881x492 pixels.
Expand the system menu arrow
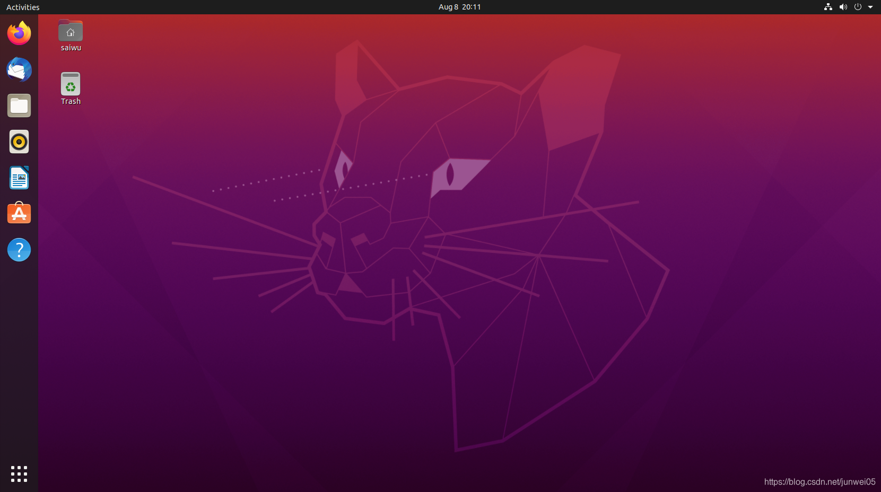pyautogui.click(x=870, y=7)
